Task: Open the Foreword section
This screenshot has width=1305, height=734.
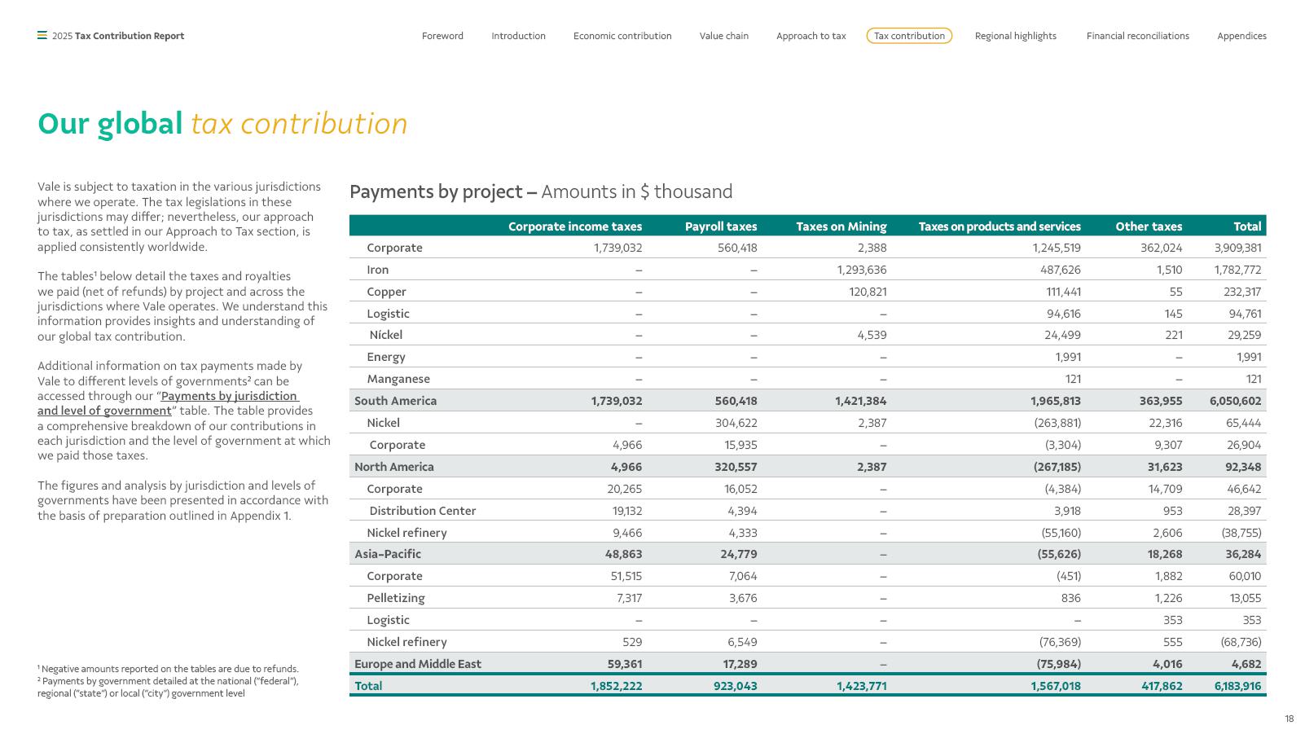Action: coord(442,36)
